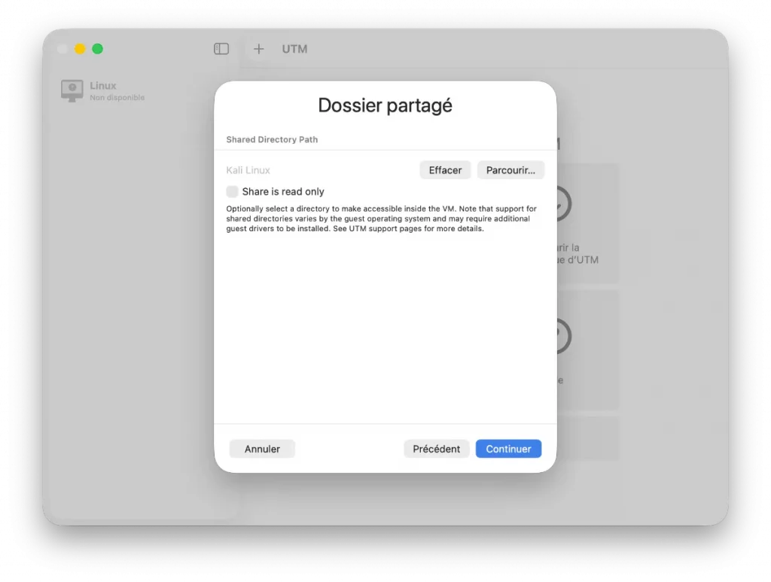Click the Continuer button

(508, 449)
